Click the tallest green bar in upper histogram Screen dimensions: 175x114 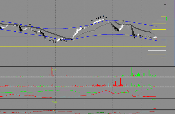coord(132,72)
